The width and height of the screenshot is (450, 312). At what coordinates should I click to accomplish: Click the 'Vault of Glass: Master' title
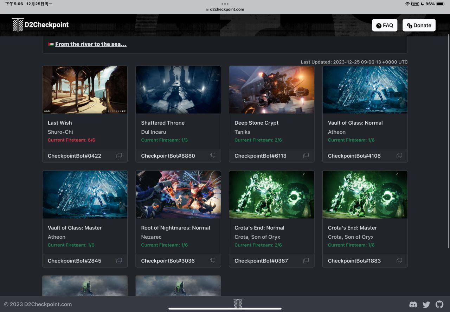(x=75, y=228)
